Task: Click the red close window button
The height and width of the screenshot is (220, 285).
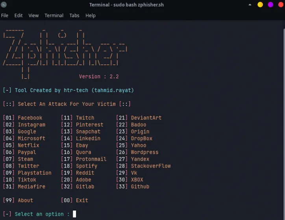Action: coord(281,5)
